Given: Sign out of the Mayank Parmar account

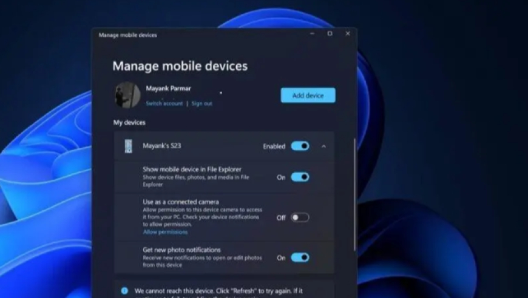Looking at the screenshot, I should tap(201, 104).
